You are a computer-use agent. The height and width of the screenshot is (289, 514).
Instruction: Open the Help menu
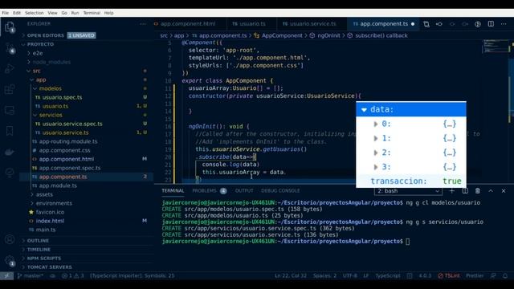coord(109,13)
